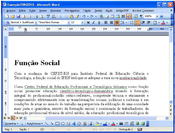Expand the undo history dropdown arrow
The width and height of the screenshot is (175, 133).
coord(88,17)
